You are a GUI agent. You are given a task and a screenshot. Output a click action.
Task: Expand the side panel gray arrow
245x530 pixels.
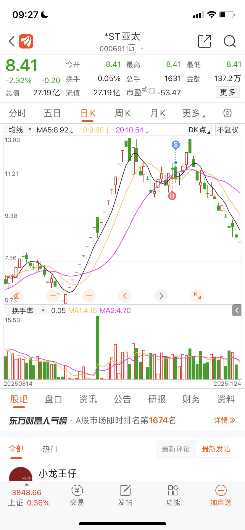(237, 310)
